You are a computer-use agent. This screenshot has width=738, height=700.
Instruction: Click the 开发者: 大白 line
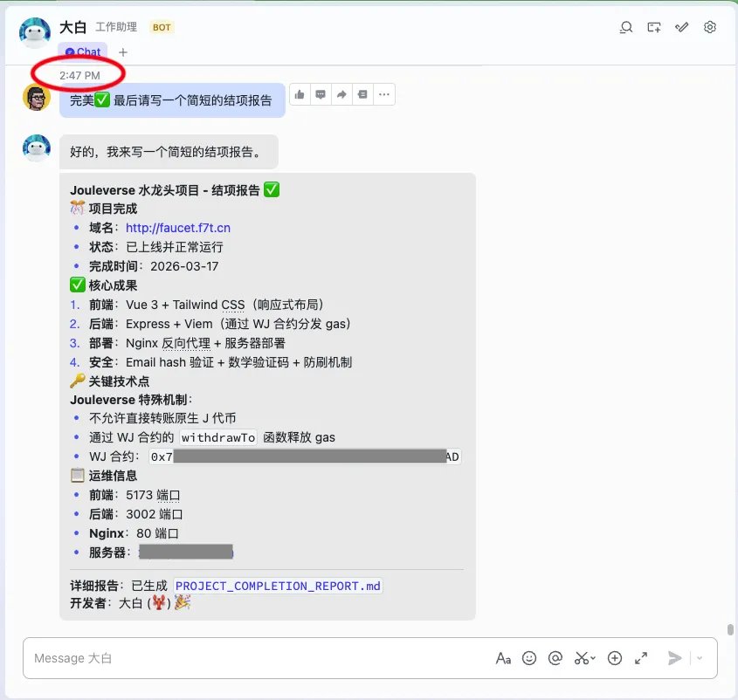pos(130,603)
